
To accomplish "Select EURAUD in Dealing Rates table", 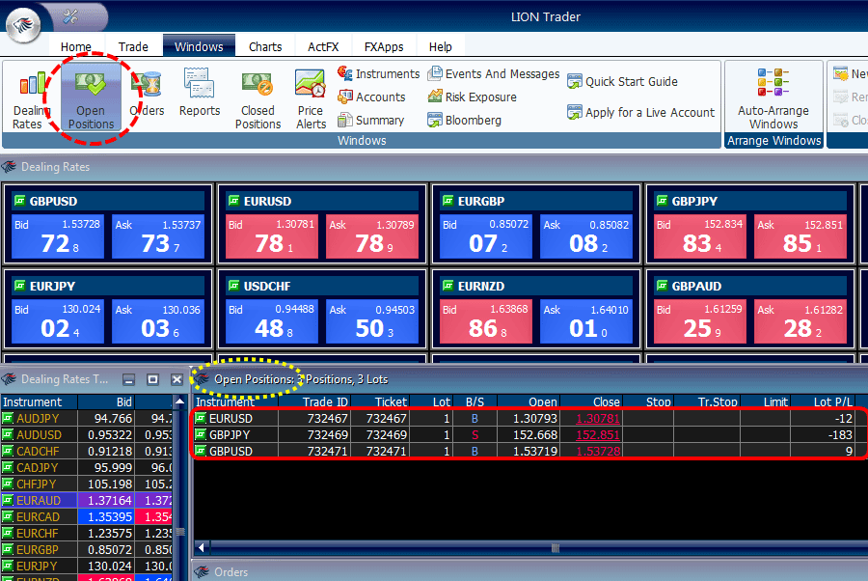I will (x=39, y=500).
